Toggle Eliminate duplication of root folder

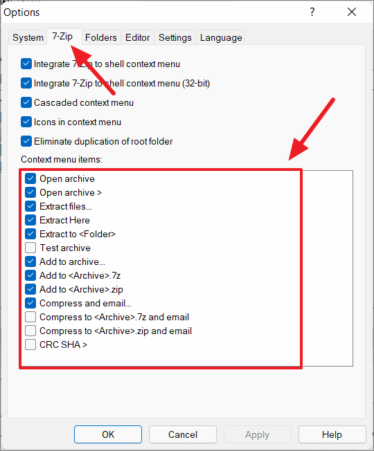click(26, 141)
